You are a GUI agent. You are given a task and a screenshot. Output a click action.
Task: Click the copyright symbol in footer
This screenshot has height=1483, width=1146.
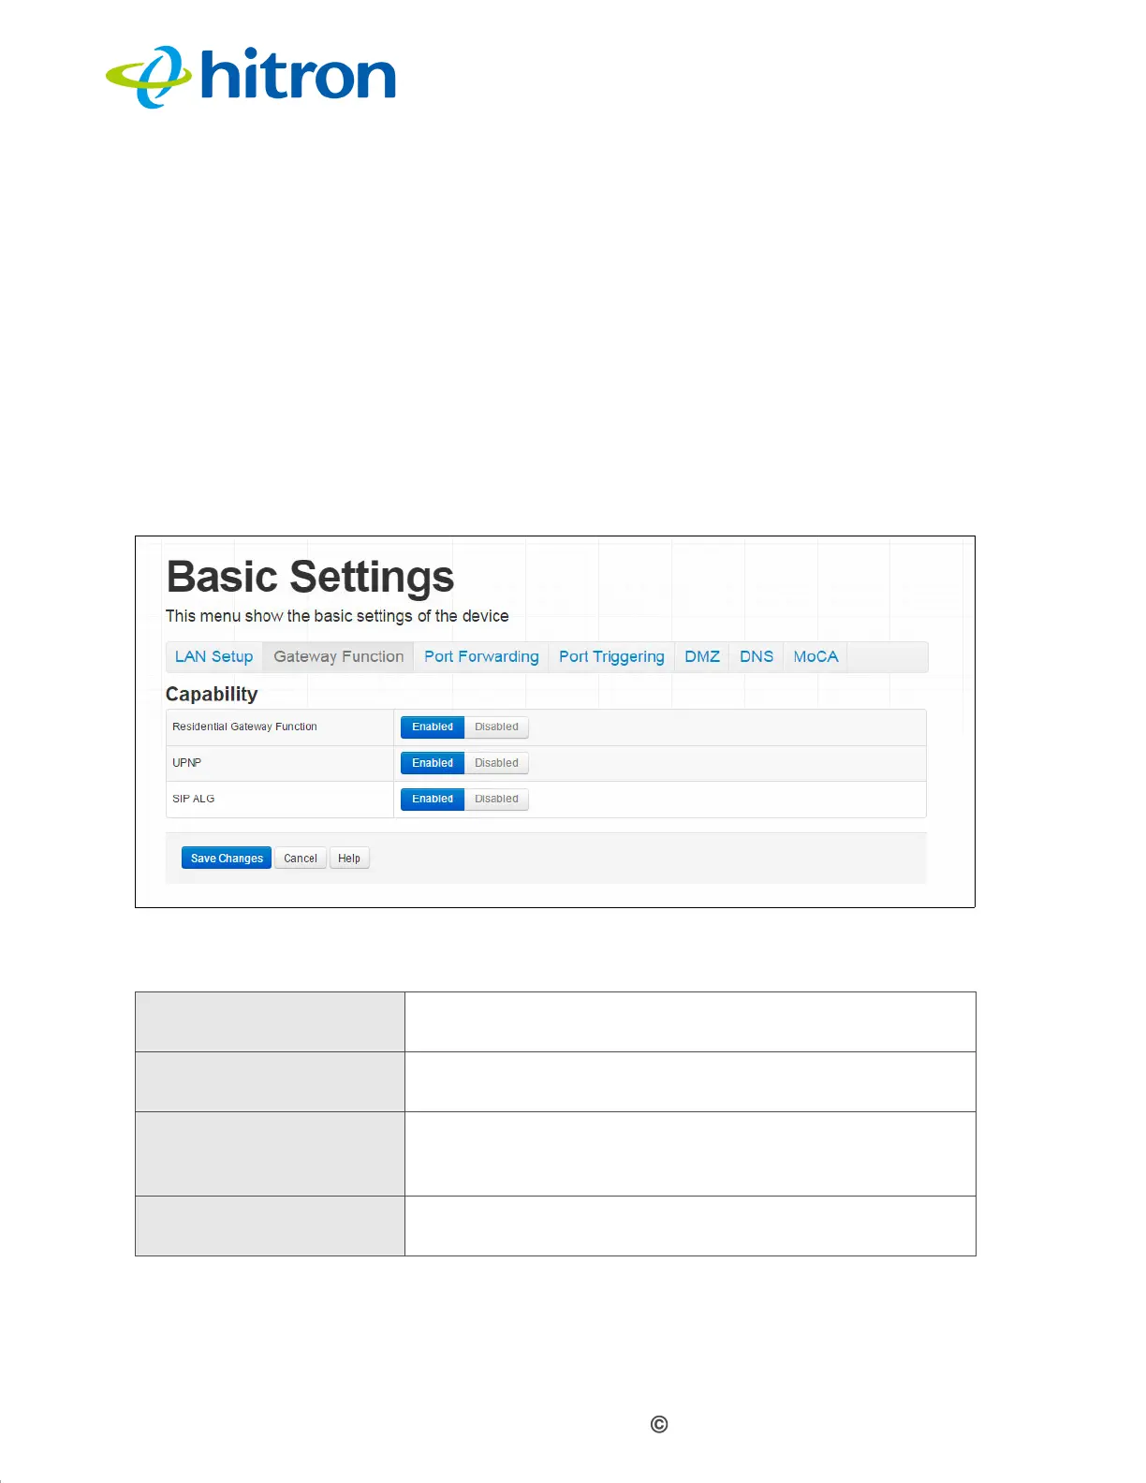pos(659,1425)
